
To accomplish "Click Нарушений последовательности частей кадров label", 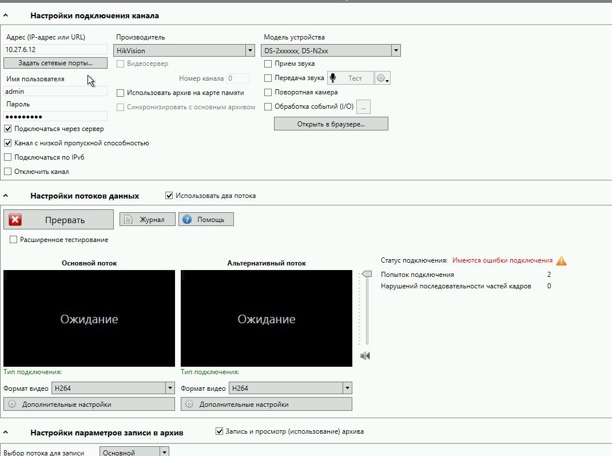I will tap(456, 286).
